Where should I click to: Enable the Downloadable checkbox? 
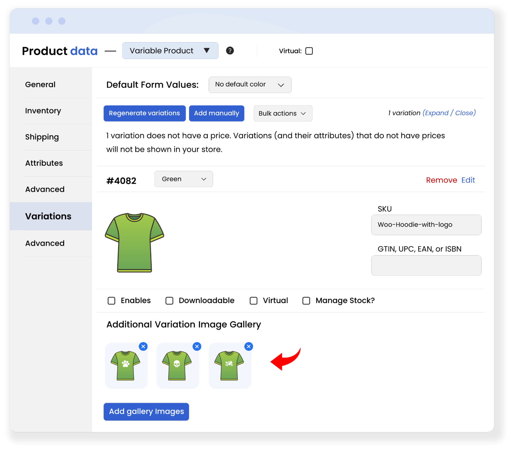click(169, 301)
